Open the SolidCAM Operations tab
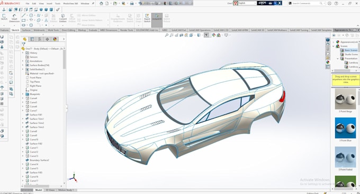Image resolution: width=360 pixels, height=194 pixels. tap(200, 30)
